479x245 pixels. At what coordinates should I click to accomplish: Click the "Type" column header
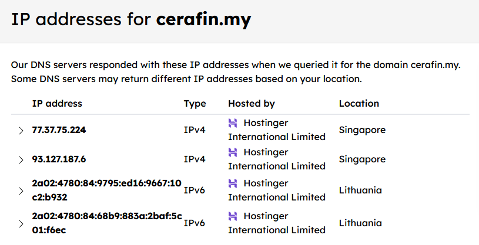point(195,104)
